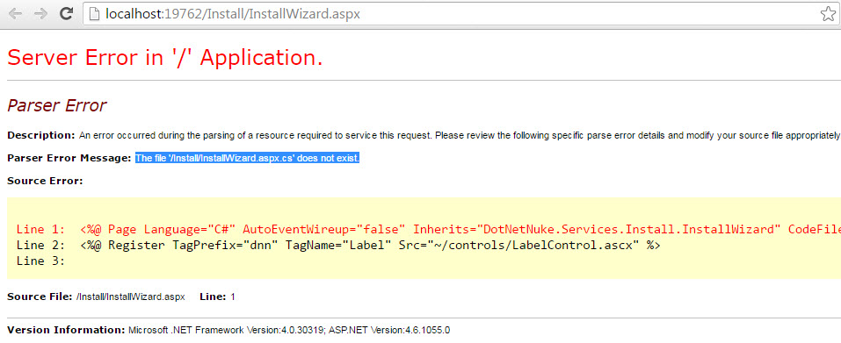
Task: Click the 'Parser Error' subheading
Action: (x=56, y=105)
